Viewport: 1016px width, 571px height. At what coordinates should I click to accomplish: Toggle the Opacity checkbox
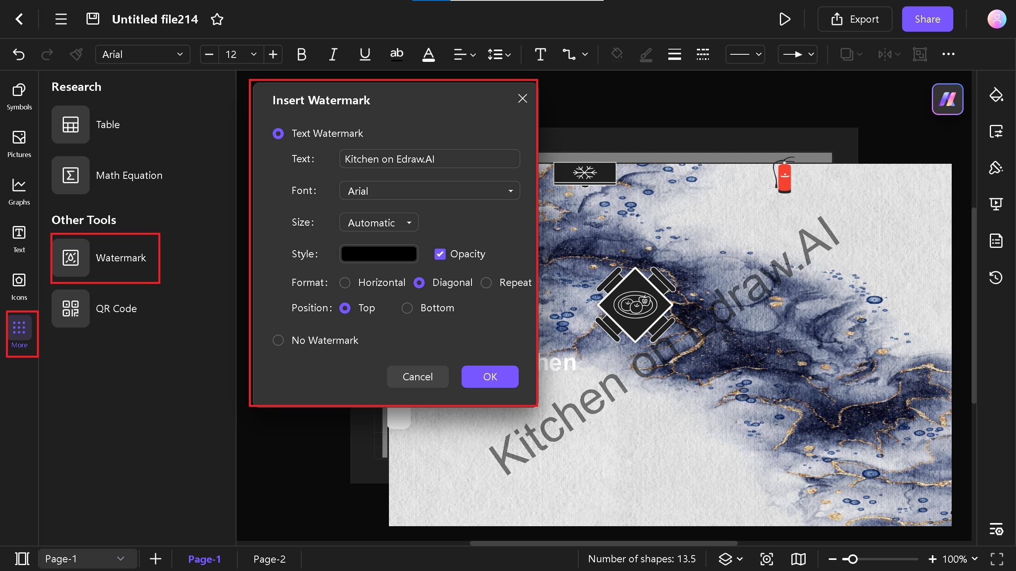[440, 254]
